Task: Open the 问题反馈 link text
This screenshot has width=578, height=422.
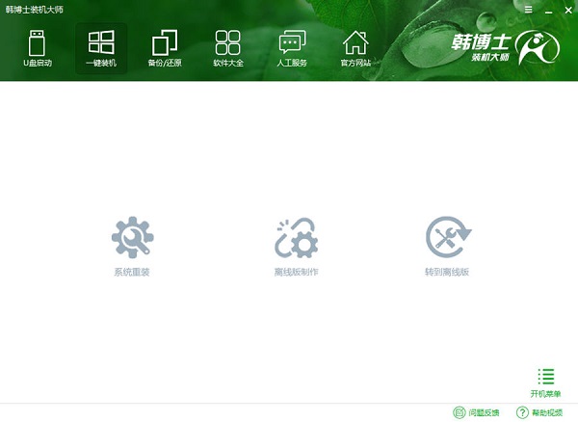Action: tap(484, 412)
